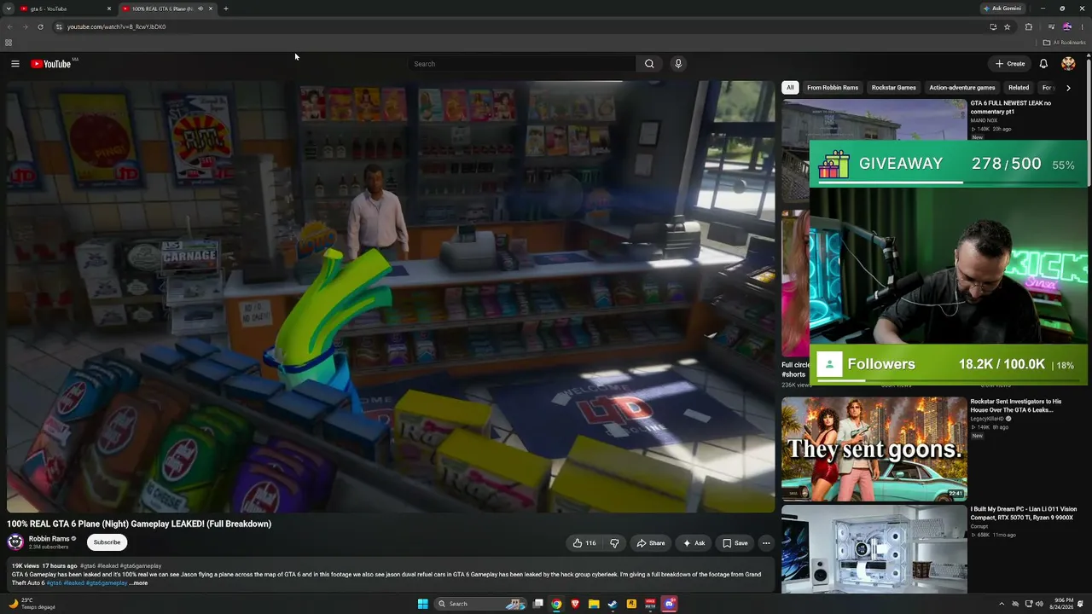Open the YouTube guide hamburger menu
Screen dimensions: 1092x614
pos(15,64)
